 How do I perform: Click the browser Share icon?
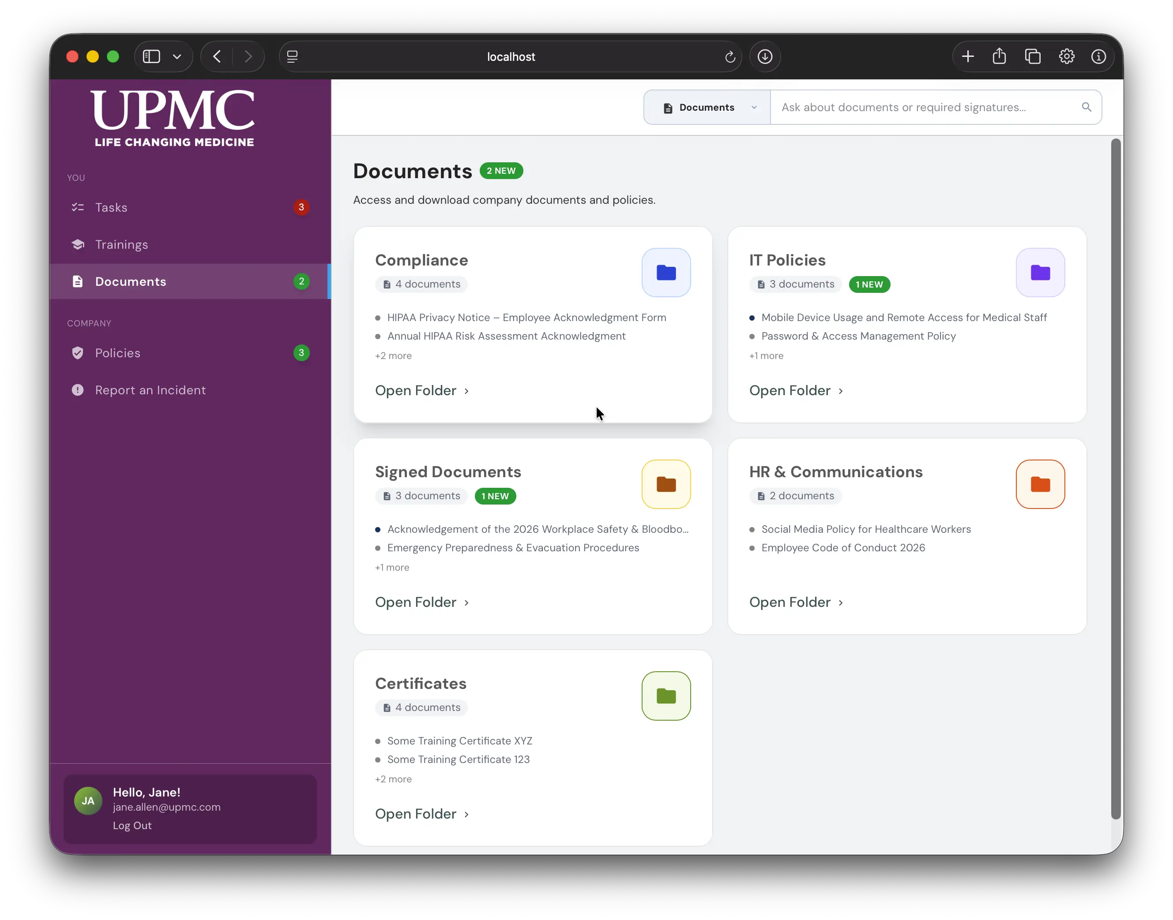(999, 56)
